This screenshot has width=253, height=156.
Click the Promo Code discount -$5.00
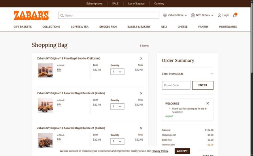[210, 145]
